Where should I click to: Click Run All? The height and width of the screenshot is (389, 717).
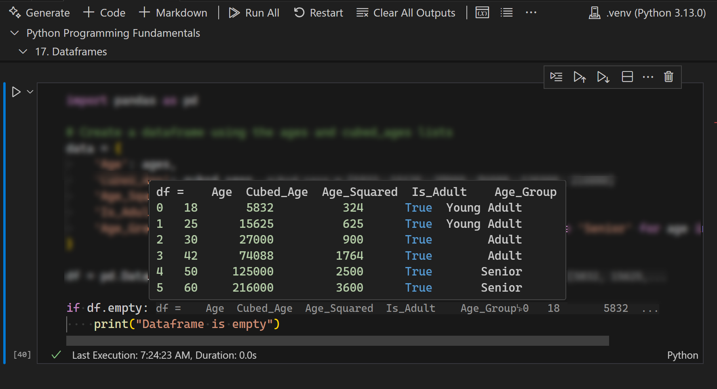(254, 13)
